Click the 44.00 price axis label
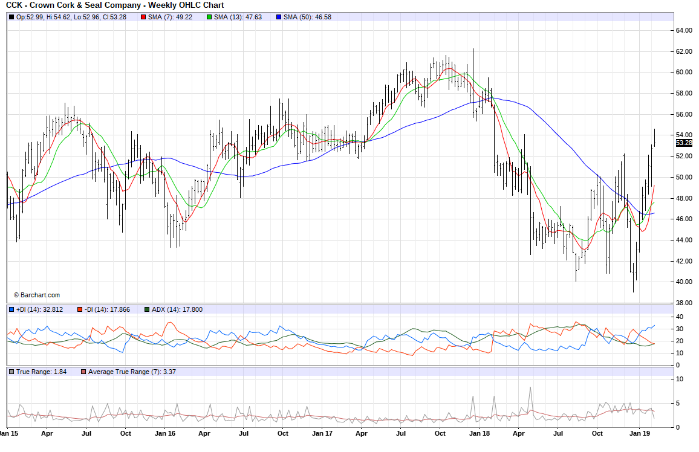The height and width of the screenshot is (452, 699). [684, 239]
